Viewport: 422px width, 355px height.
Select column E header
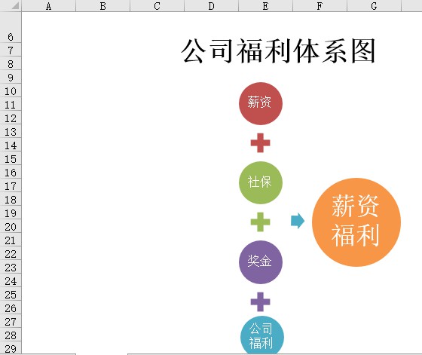(265, 5)
